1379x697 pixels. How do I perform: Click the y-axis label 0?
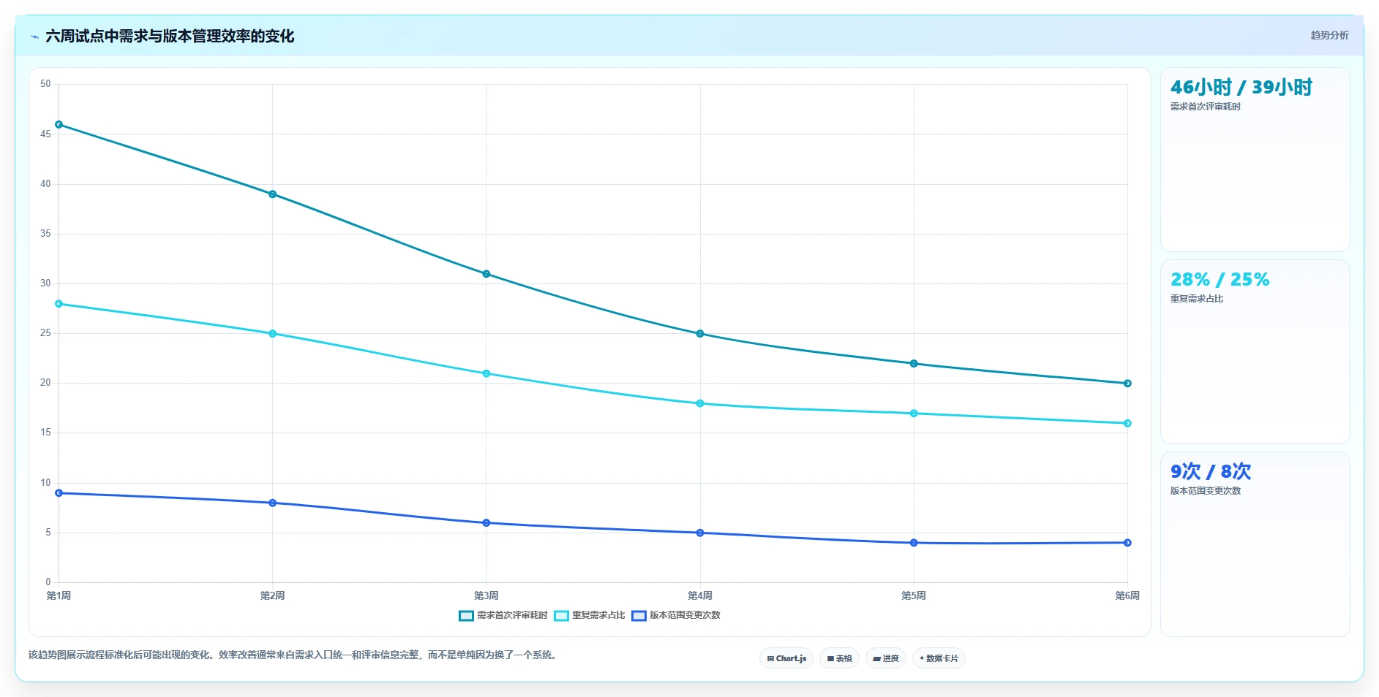48,582
